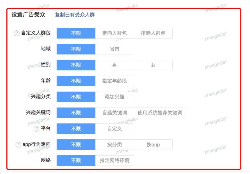Screen dimensions: 250x174
Task: Choose 使用系统推荐关键词 option
Action: click(160, 113)
